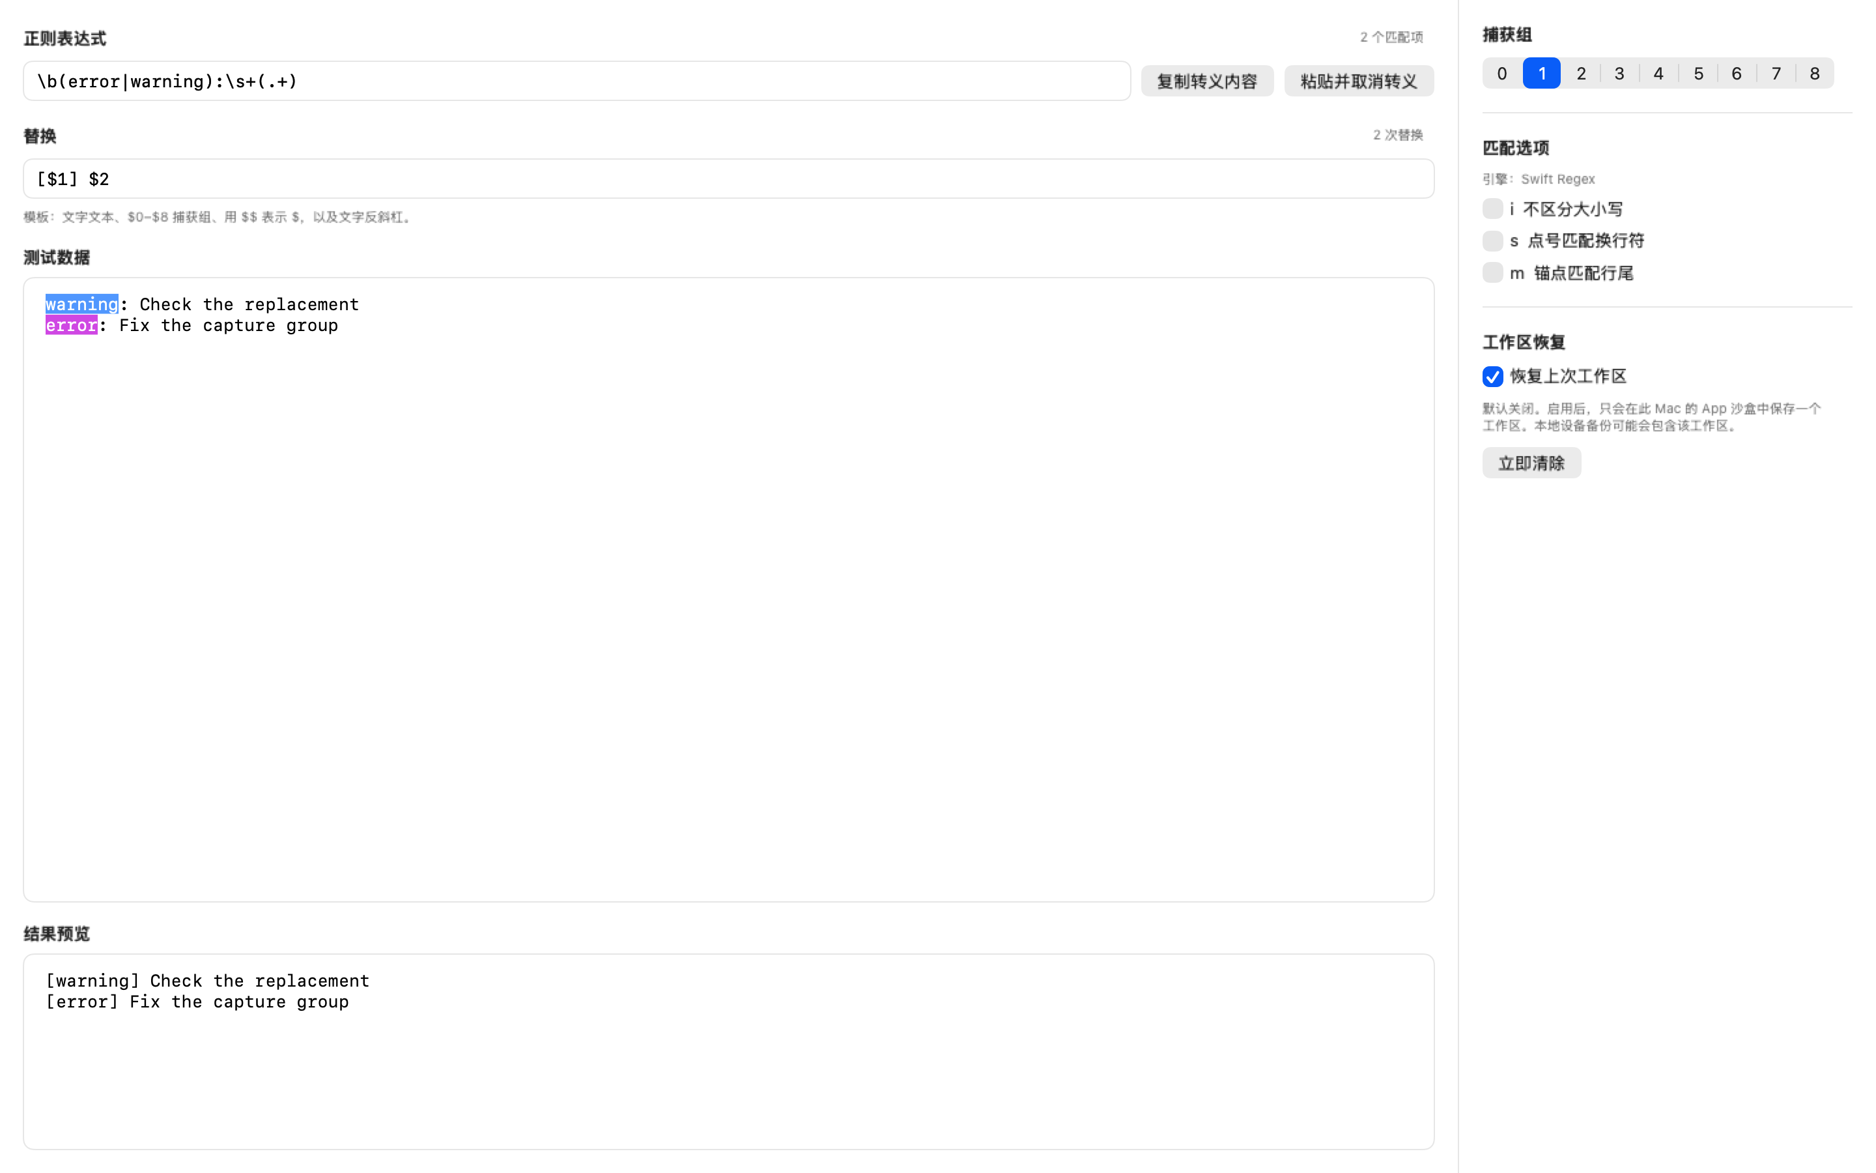Click the 引擎：Swift Regex label

[x=1539, y=179]
